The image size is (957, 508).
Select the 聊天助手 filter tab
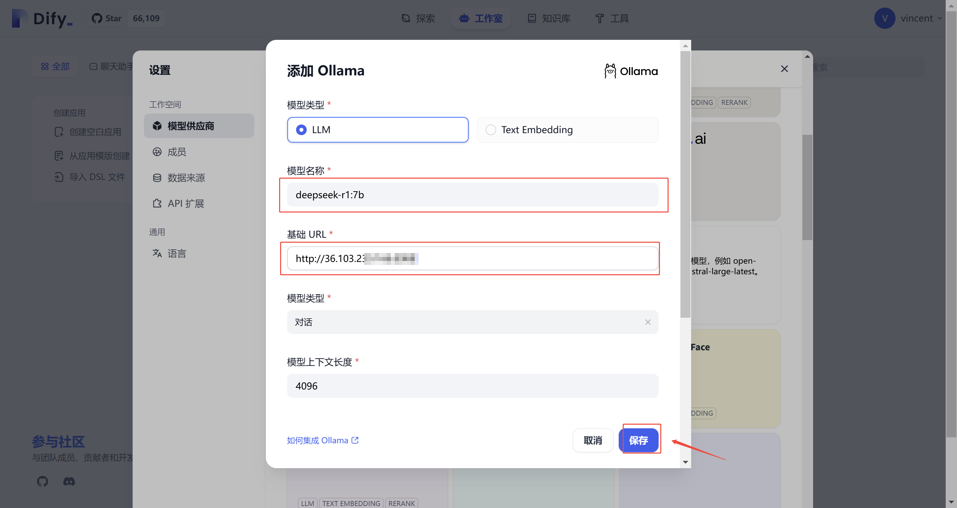(x=111, y=66)
